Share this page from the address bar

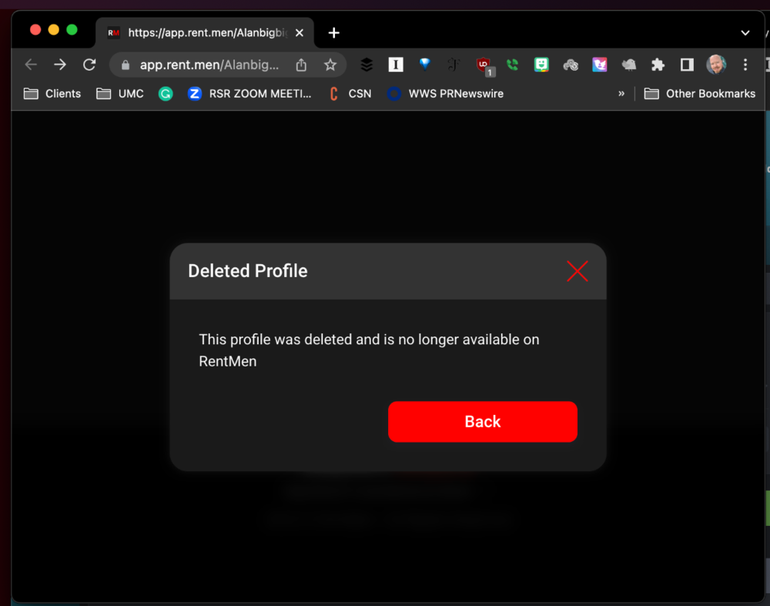302,65
